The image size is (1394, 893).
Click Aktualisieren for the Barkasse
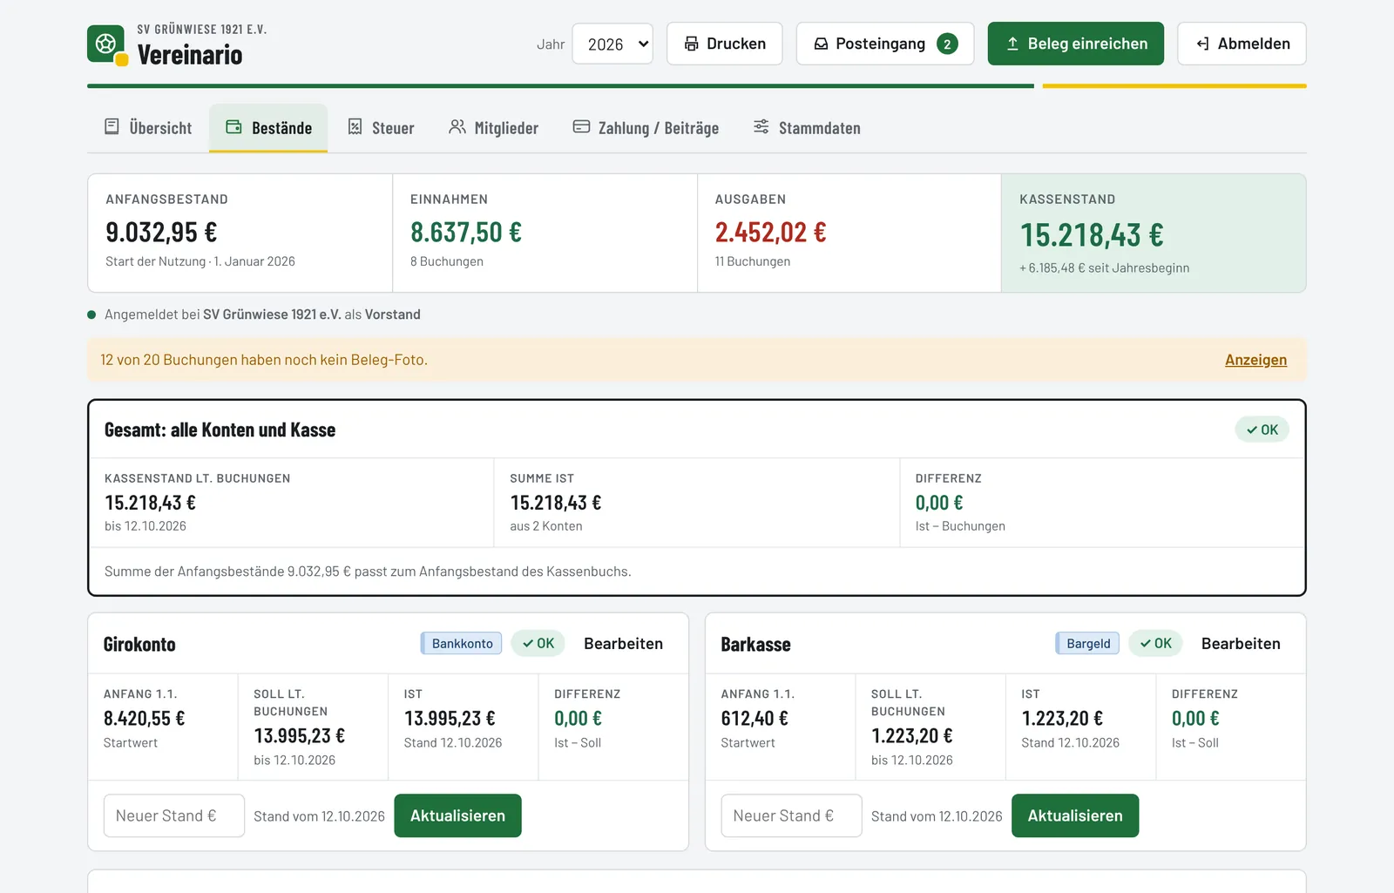pyautogui.click(x=1075, y=815)
